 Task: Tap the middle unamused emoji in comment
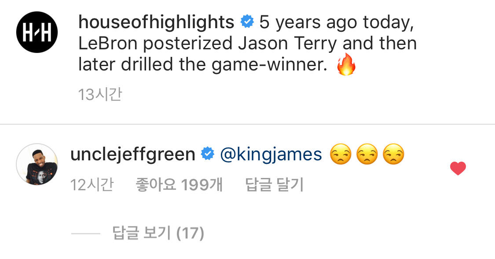pyautogui.click(x=367, y=155)
